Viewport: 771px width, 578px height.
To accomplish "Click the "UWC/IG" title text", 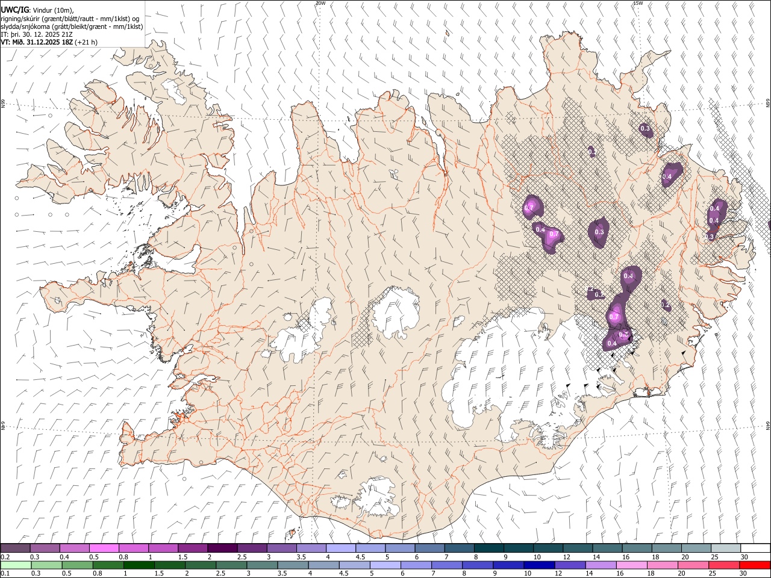I will coord(14,10).
